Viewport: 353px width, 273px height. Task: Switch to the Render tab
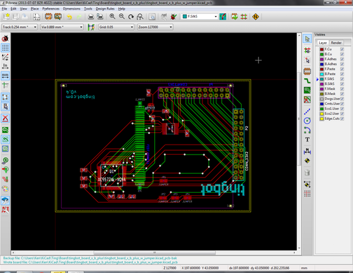pos(336,42)
